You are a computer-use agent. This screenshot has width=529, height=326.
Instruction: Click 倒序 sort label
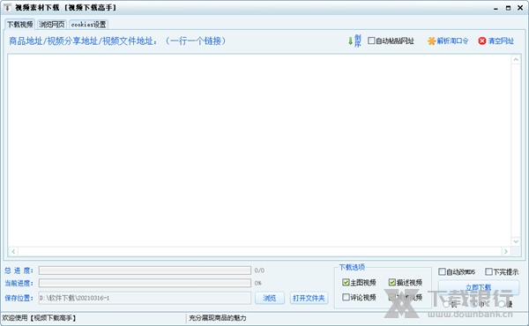pyautogui.click(x=358, y=41)
